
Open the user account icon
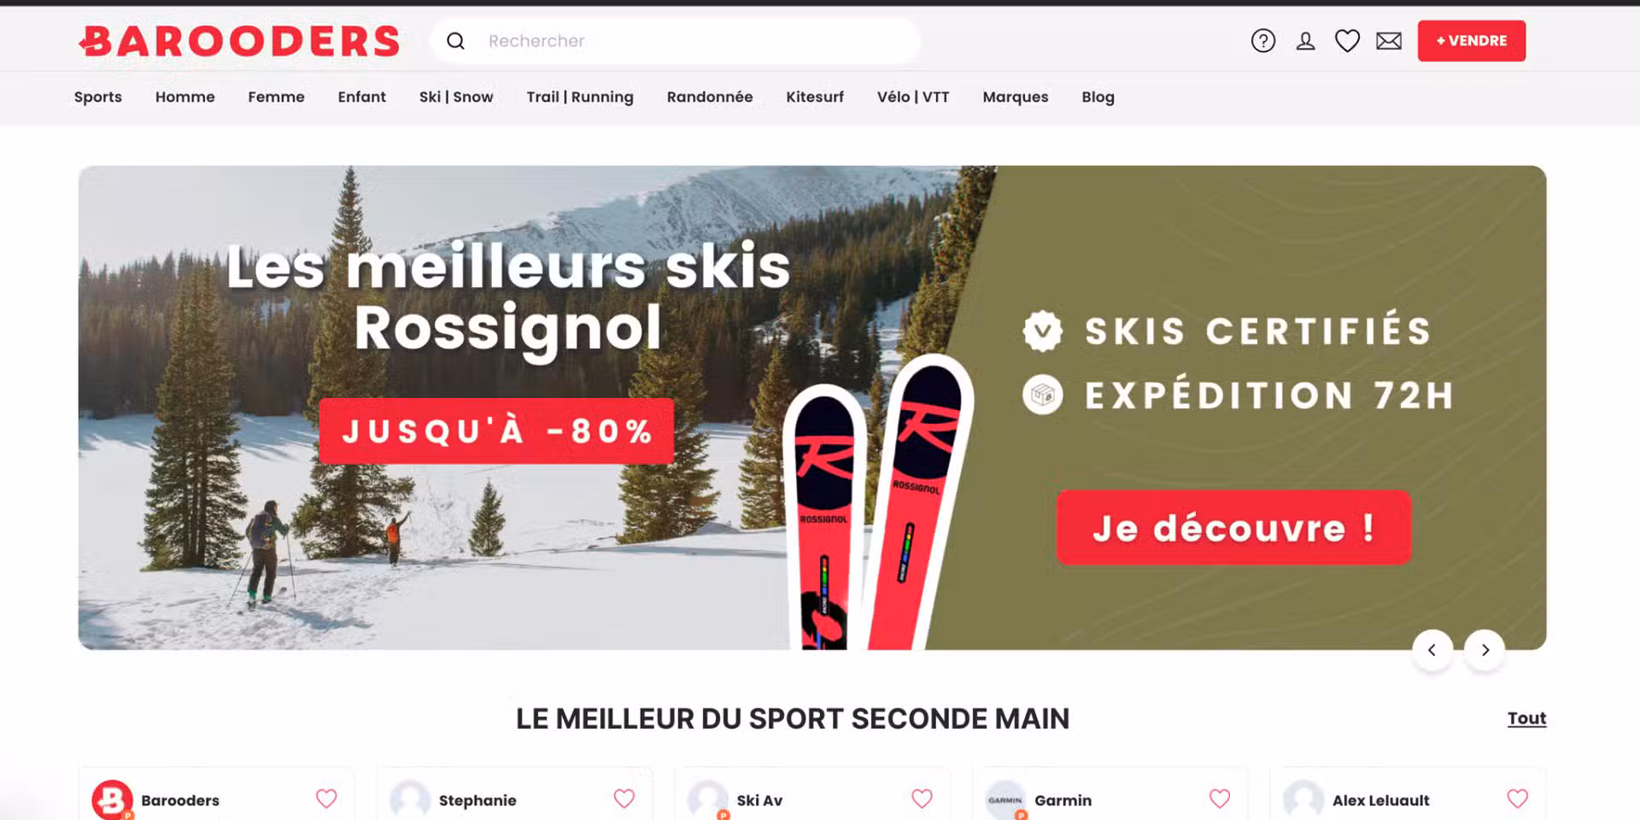1305,41
